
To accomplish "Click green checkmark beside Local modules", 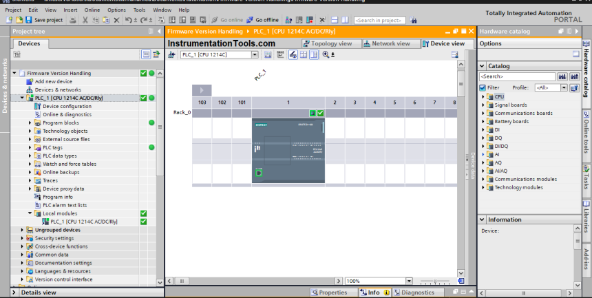I will pyautogui.click(x=143, y=213).
